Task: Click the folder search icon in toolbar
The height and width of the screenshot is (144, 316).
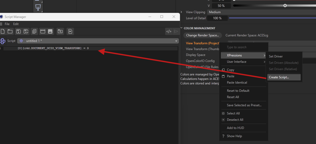Action: tap(60, 31)
